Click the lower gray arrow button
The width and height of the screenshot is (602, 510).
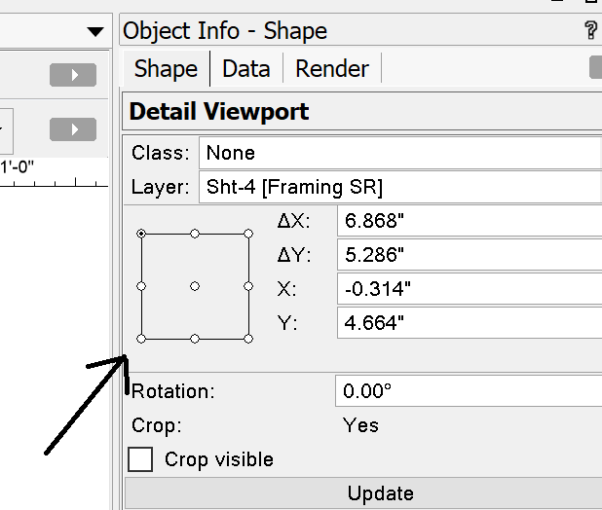tap(72, 129)
